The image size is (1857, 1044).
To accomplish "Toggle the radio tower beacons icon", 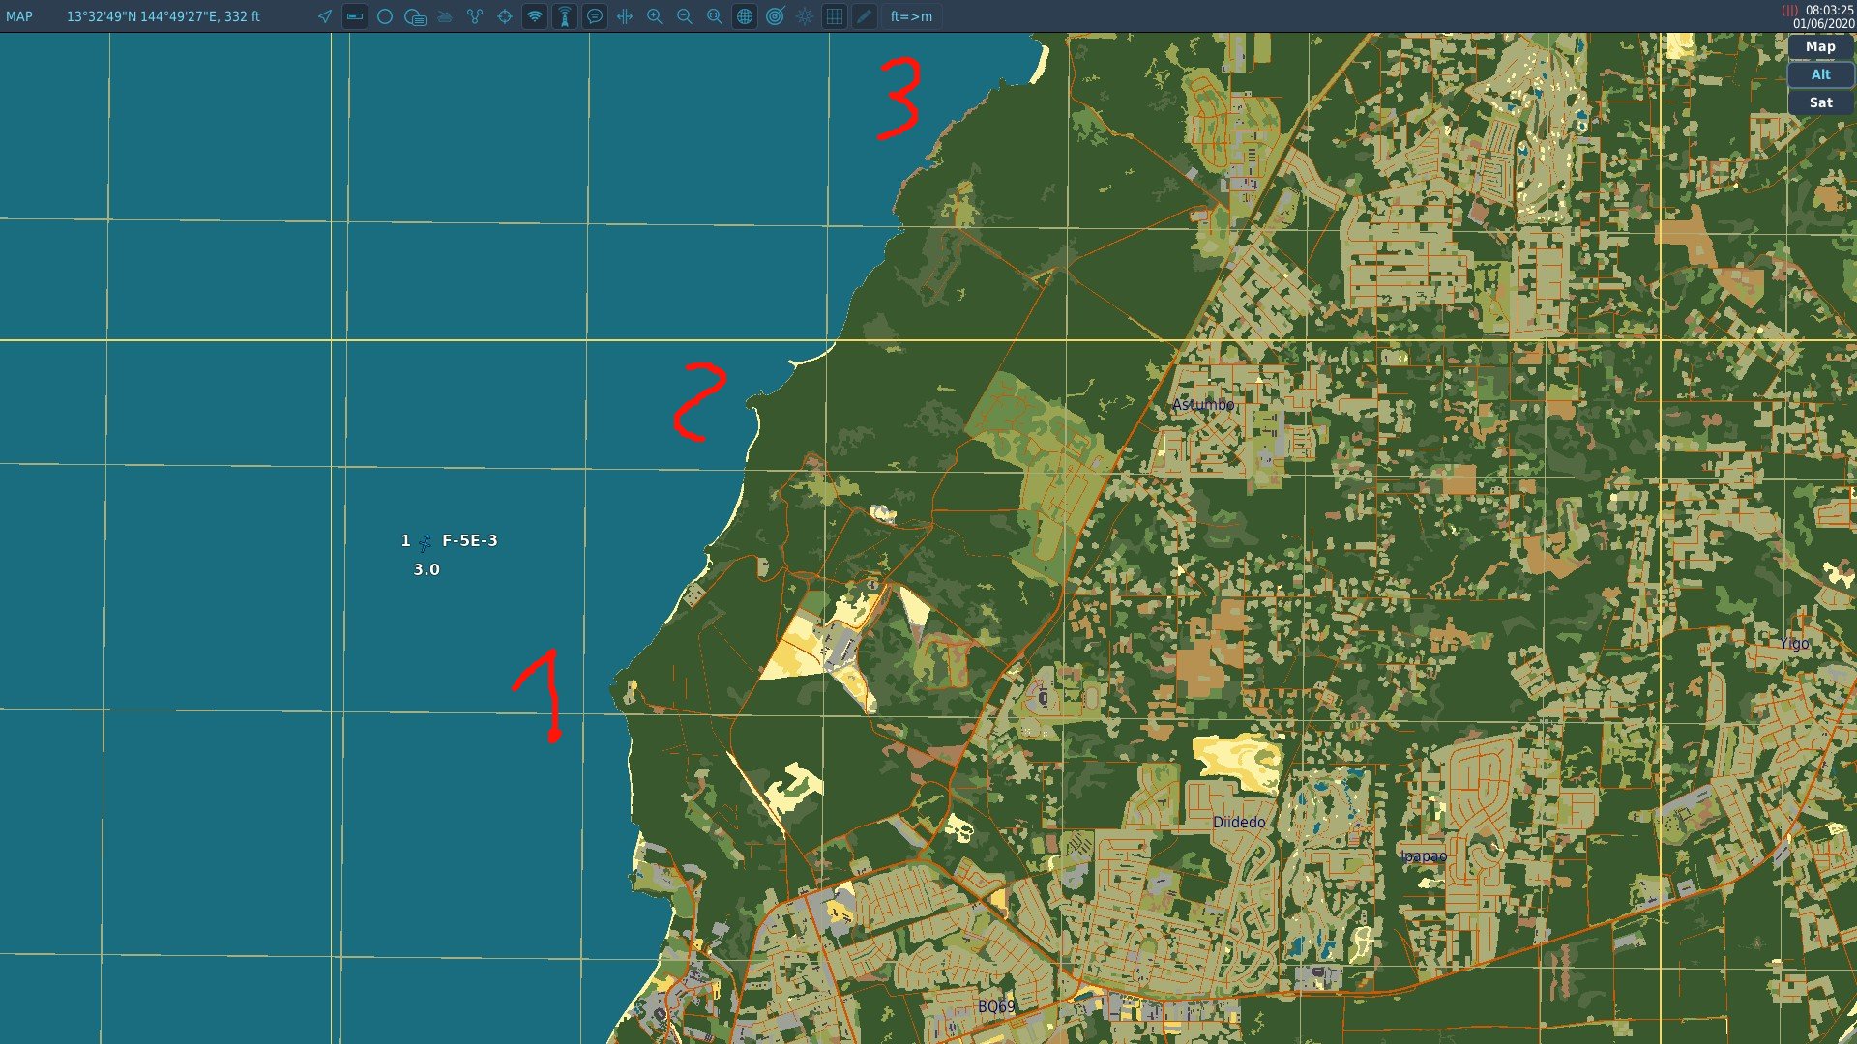I will pyautogui.click(x=565, y=16).
